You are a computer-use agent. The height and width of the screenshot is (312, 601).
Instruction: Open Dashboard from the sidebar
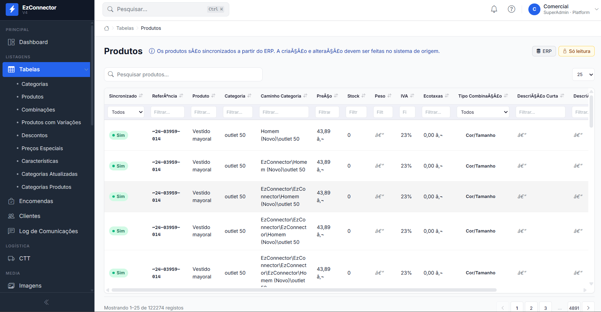point(46,42)
